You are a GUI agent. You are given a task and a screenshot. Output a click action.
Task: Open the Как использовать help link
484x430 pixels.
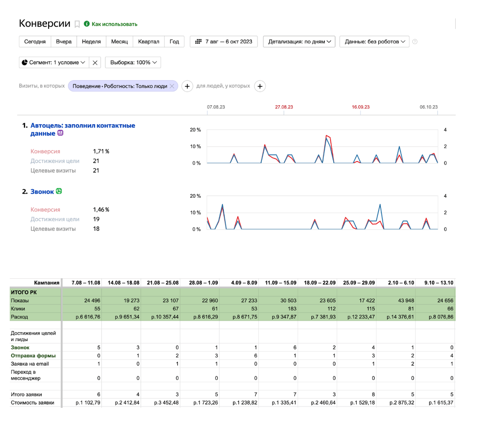[x=114, y=24]
